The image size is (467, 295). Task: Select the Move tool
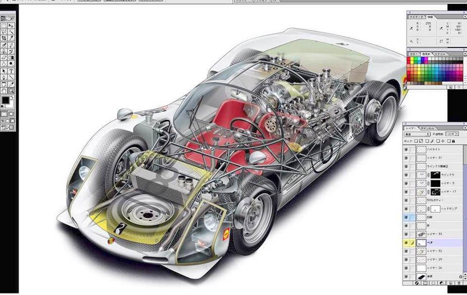tap(11, 26)
